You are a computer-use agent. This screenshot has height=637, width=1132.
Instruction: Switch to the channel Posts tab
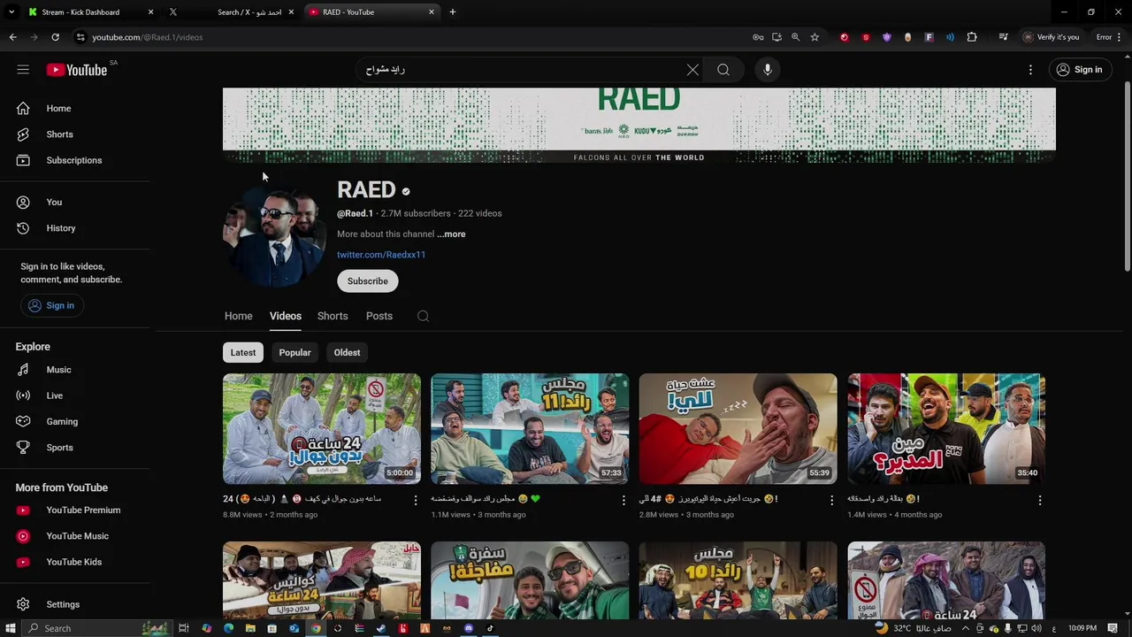click(379, 316)
